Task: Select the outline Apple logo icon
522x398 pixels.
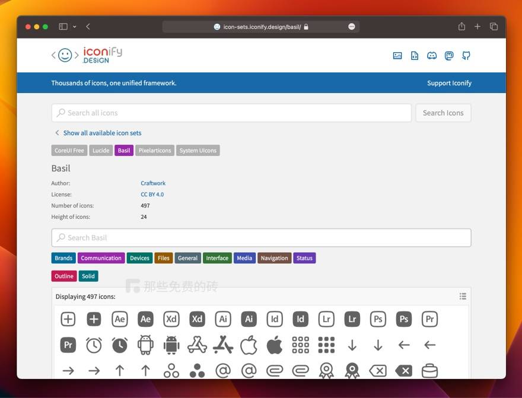Action: pos(249,345)
